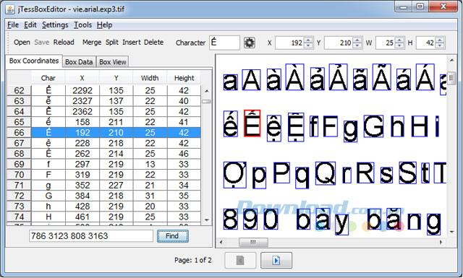
Task: Open the Edit menu
Action: point(30,25)
